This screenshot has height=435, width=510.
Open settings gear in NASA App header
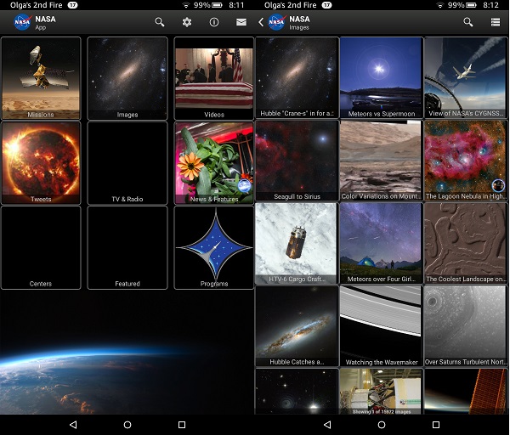pyautogui.click(x=187, y=22)
